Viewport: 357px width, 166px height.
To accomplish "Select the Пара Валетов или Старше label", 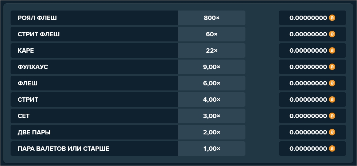I will click(63, 149).
